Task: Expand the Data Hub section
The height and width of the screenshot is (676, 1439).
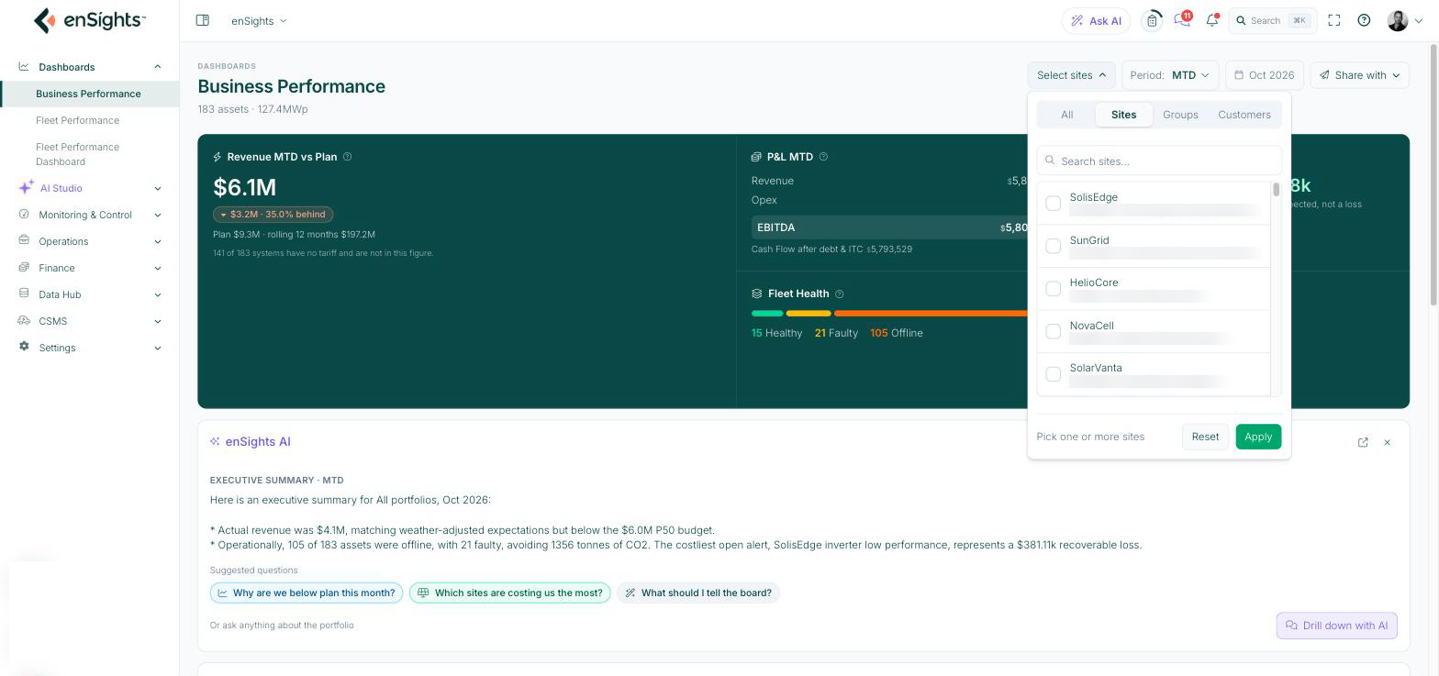Action: click(90, 294)
